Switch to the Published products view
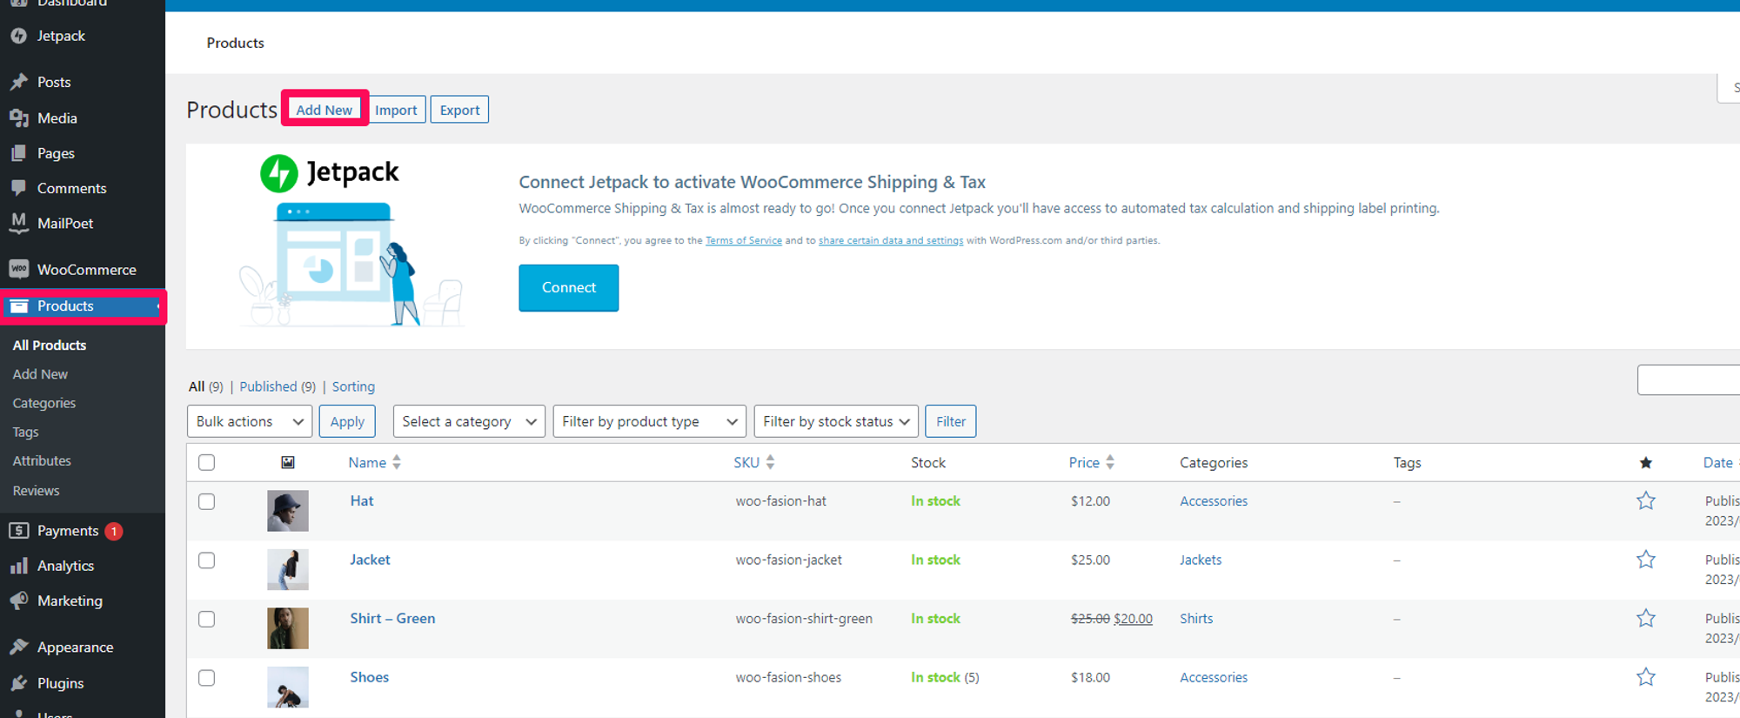The height and width of the screenshot is (718, 1740). [268, 386]
